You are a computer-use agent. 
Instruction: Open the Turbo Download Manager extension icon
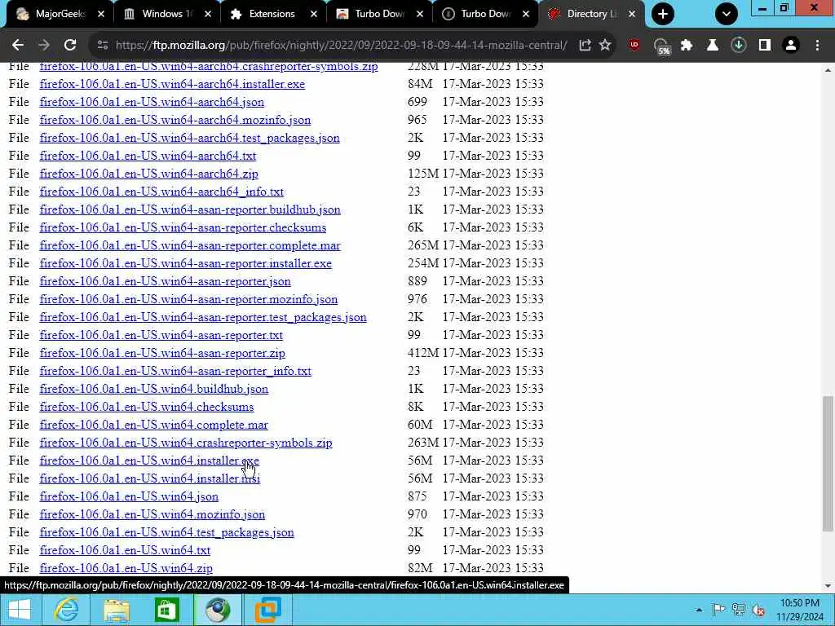point(739,46)
